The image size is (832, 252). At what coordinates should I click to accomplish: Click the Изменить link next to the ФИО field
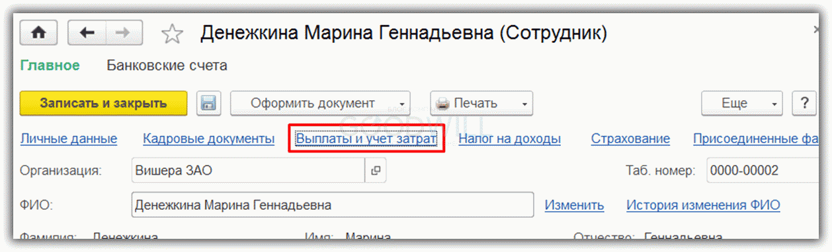pyautogui.click(x=574, y=205)
